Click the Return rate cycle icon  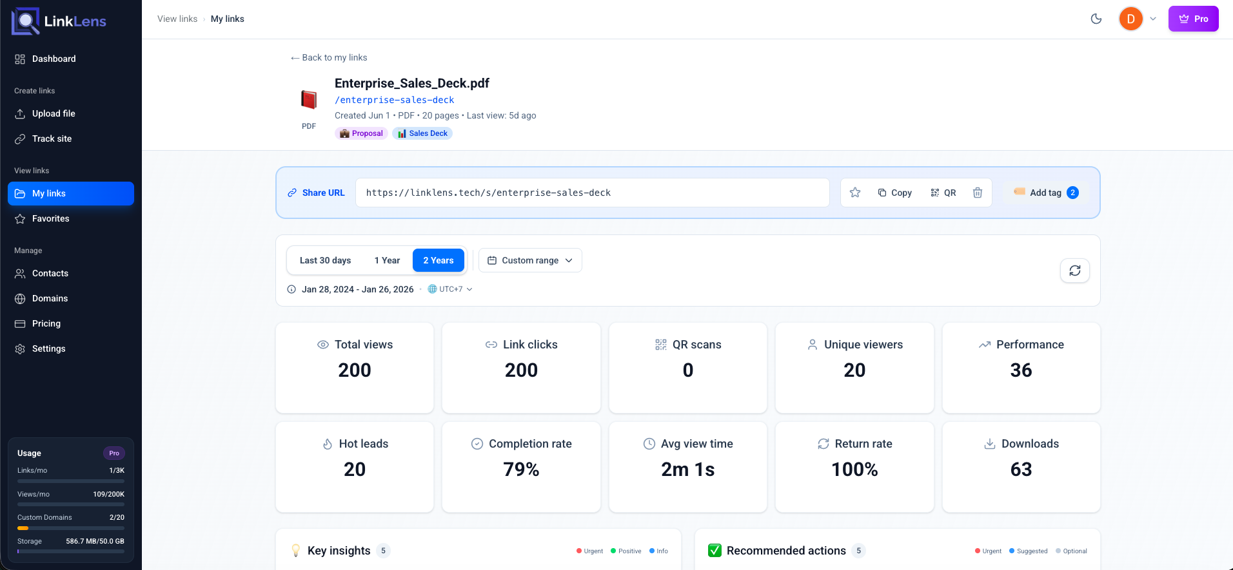click(x=824, y=444)
